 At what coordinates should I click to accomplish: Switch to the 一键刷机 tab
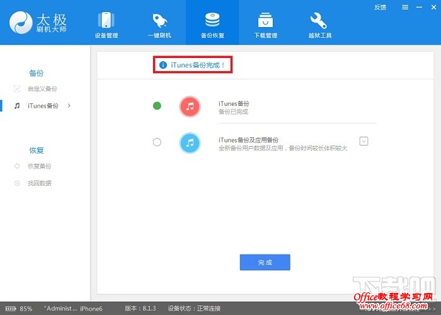pyautogui.click(x=159, y=25)
